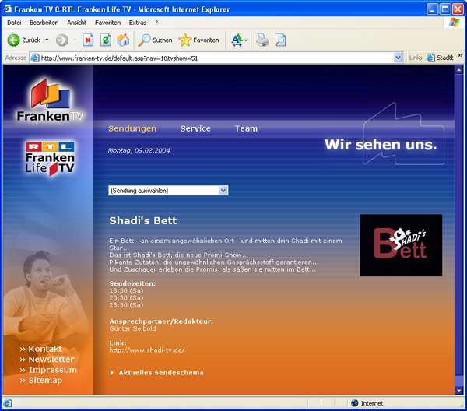The width and height of the screenshot is (467, 411).
Task: Open the Zurück history dropdown arrow
Action: 47,40
